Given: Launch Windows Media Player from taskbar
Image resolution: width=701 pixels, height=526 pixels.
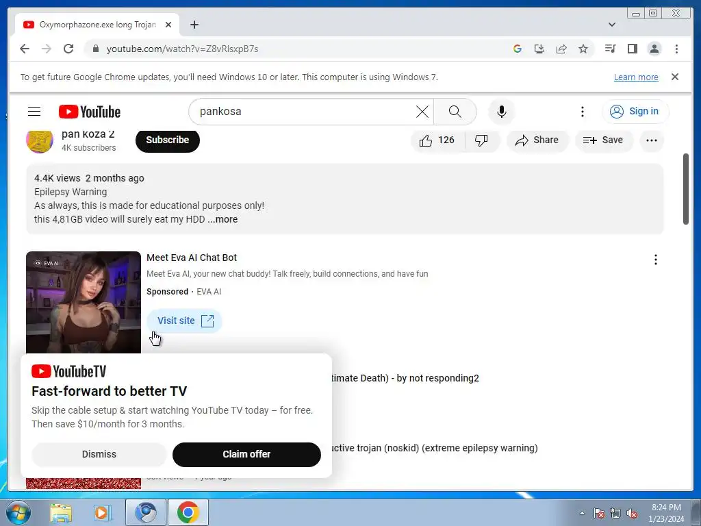Looking at the screenshot, I should [x=103, y=512].
